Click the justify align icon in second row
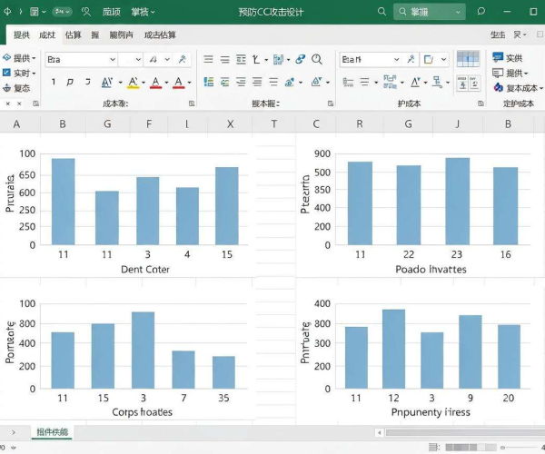This screenshot has height=454, width=545. click(x=257, y=83)
